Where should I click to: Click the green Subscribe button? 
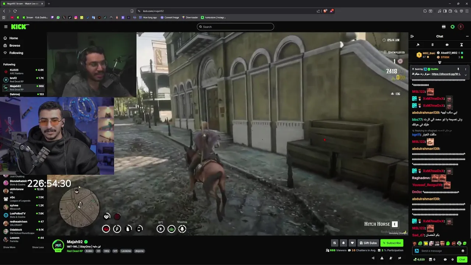(x=392, y=243)
